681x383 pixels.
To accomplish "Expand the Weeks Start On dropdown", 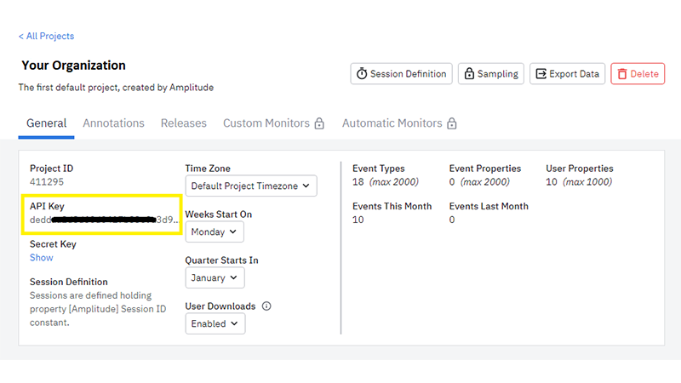I will click(x=215, y=232).
